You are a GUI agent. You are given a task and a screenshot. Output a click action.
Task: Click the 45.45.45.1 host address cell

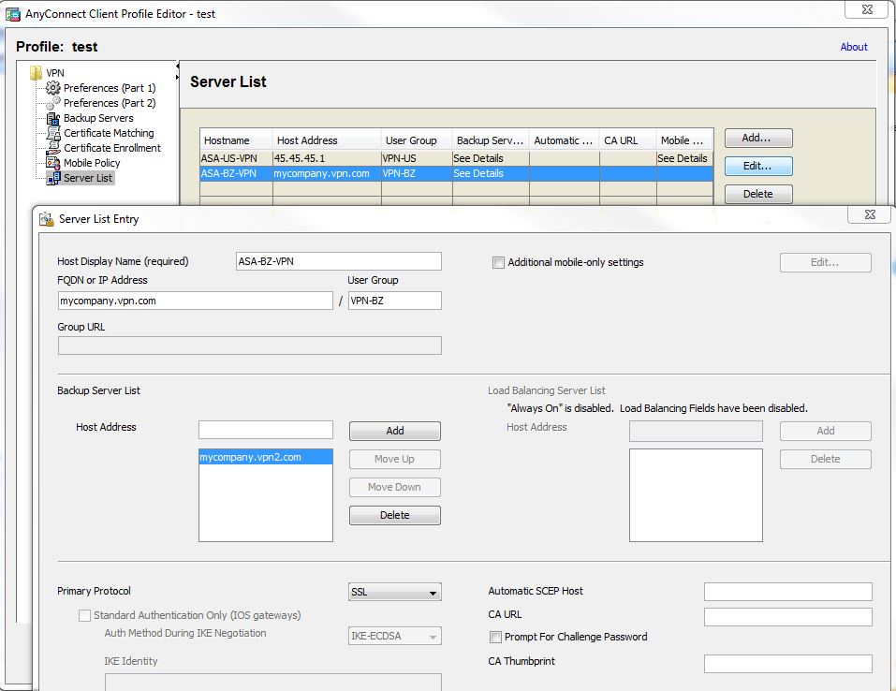[x=327, y=158]
